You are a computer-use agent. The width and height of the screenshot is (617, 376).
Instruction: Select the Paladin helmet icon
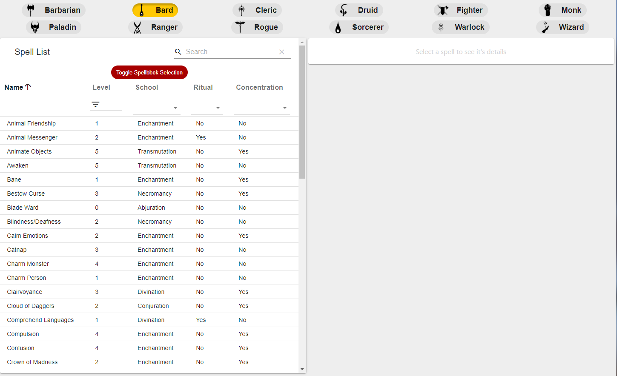35,27
